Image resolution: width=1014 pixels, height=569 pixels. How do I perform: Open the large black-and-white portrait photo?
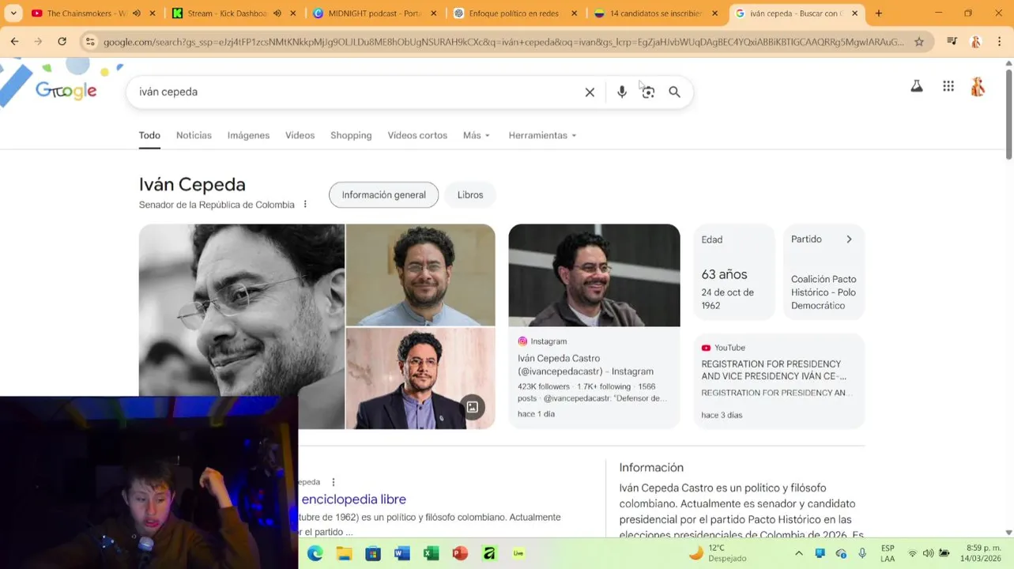click(242, 326)
